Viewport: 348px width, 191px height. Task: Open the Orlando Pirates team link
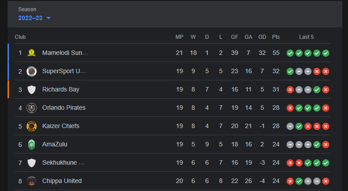[64, 108]
